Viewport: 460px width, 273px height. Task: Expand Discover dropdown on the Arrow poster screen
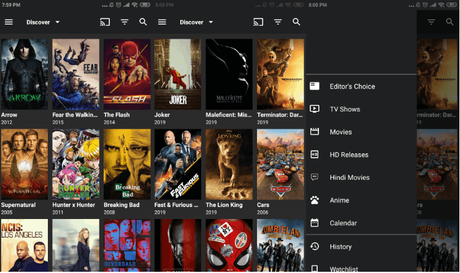coord(43,22)
